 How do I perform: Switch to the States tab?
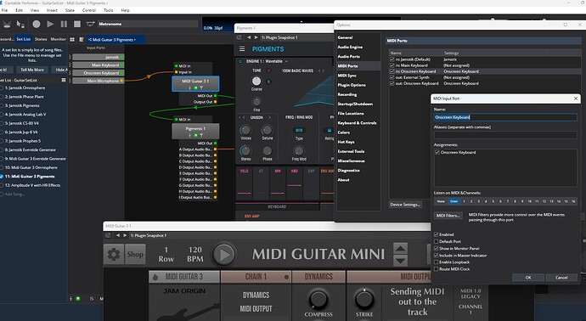41,39
